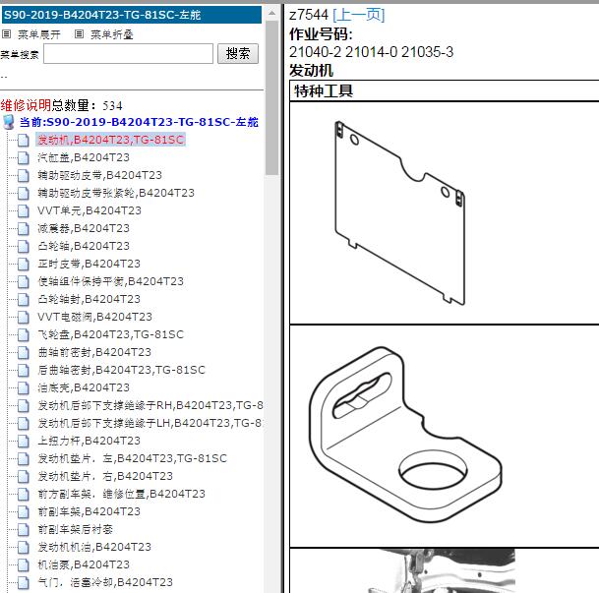Click the computer icon beside 当前:S90-2019
The image size is (599, 593).
[x=9, y=122]
